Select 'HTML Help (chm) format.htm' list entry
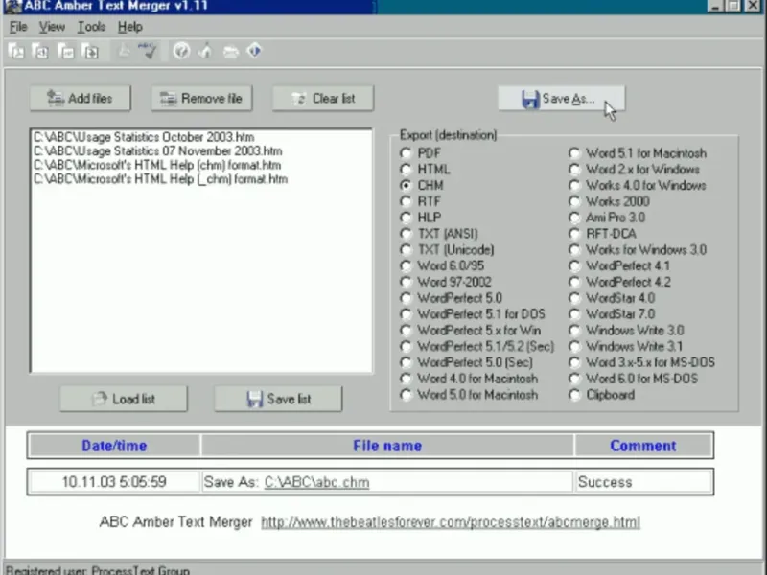The image size is (767, 575). click(x=157, y=165)
